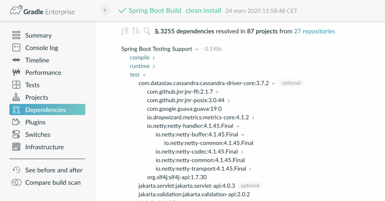The image size is (385, 201).
Task: Click the Projects hierarchy icon
Action: click(16, 97)
